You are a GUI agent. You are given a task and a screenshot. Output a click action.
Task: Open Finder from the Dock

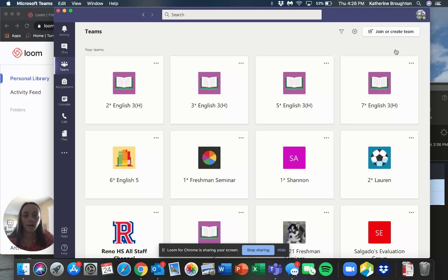coord(23,269)
